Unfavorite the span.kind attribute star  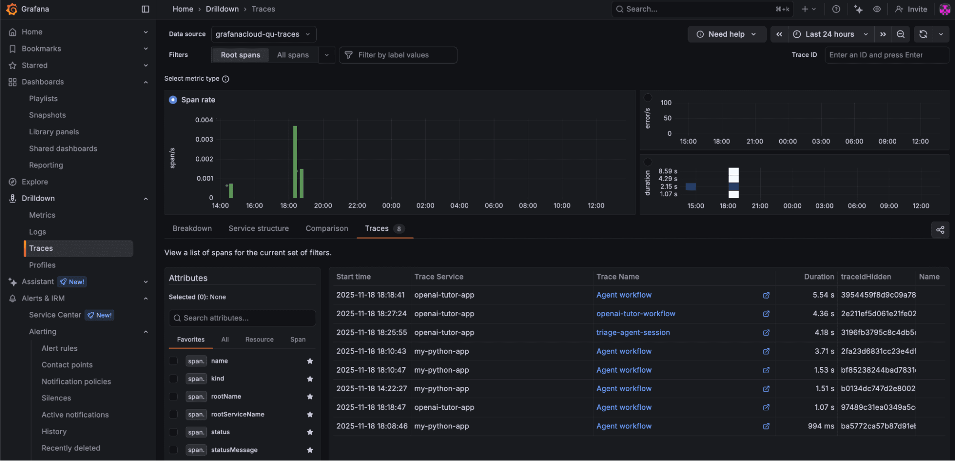coord(310,378)
